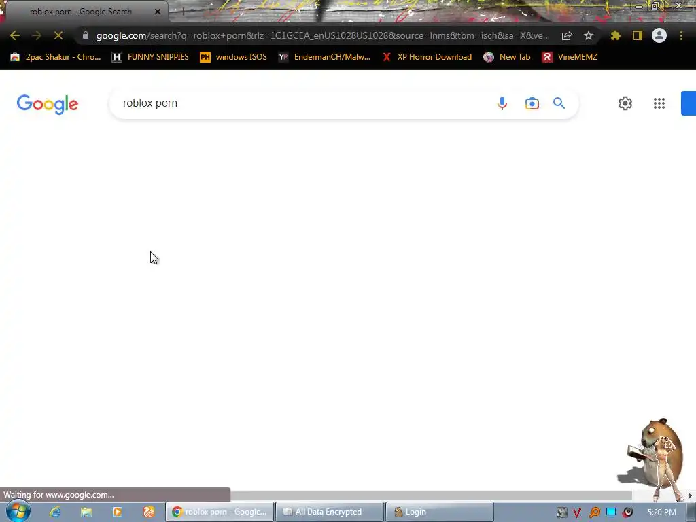
Task: Click the address bar URL field
Action: [323, 35]
